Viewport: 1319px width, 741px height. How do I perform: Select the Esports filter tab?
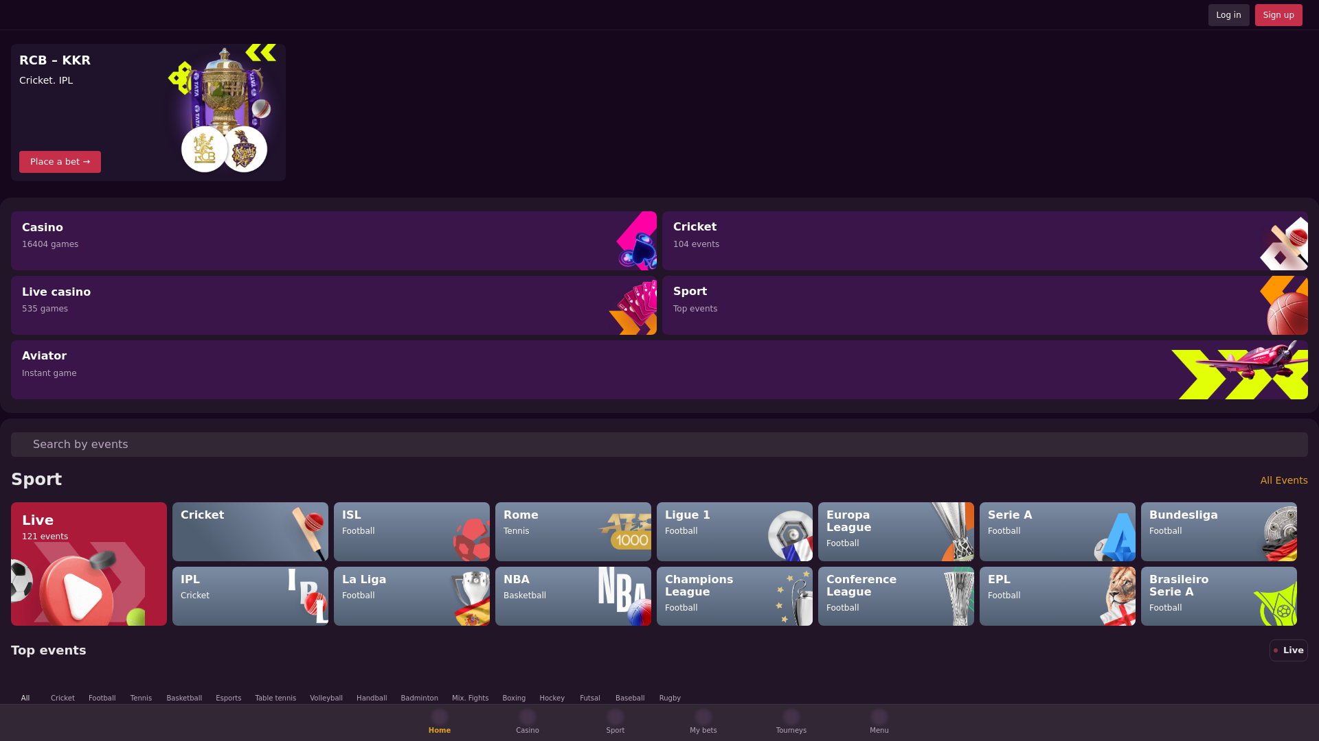pos(228,698)
